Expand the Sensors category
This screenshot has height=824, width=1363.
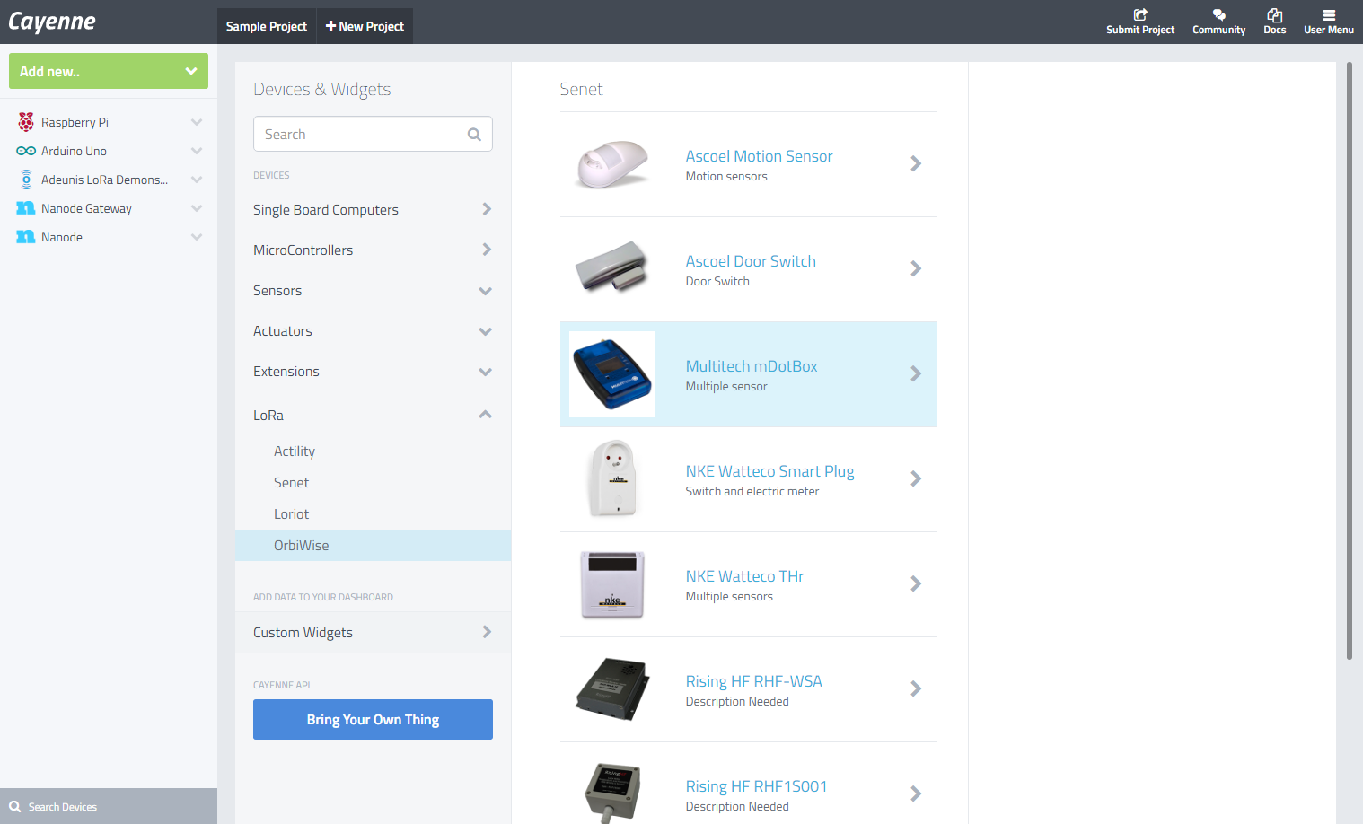(373, 291)
